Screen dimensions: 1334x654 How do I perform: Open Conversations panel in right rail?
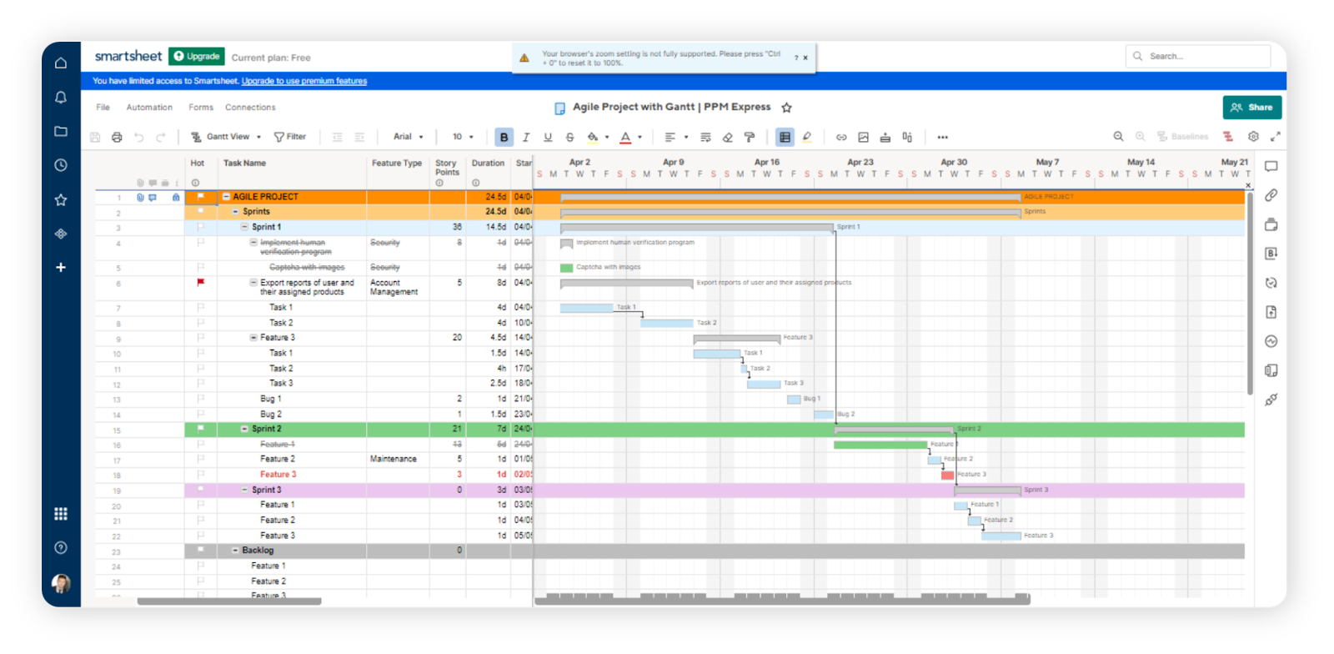point(1271,166)
